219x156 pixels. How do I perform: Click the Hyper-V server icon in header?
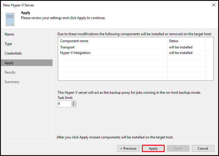click(x=10, y=19)
